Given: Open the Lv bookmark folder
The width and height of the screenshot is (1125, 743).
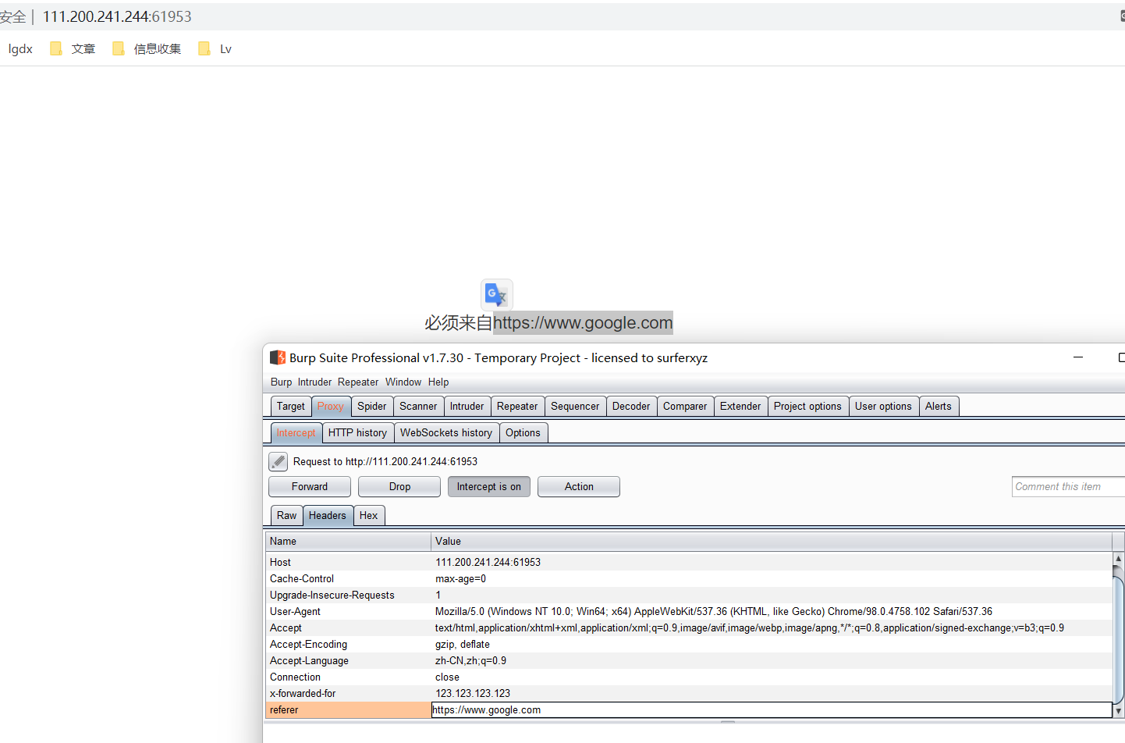Looking at the screenshot, I should pos(215,48).
